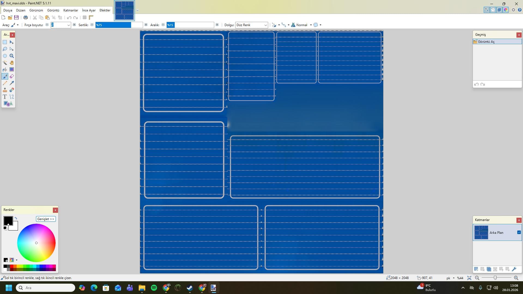Choose the Text tool
523x294 pixels.
coord(5,97)
